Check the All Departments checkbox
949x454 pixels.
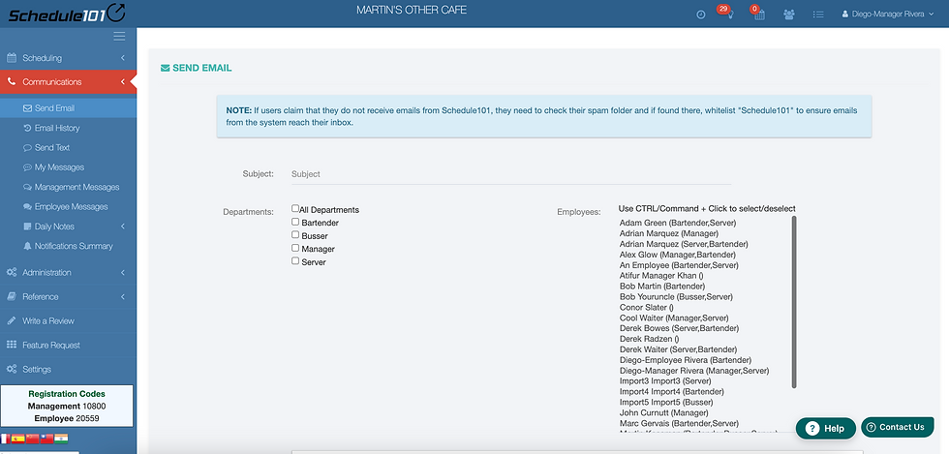tap(295, 209)
